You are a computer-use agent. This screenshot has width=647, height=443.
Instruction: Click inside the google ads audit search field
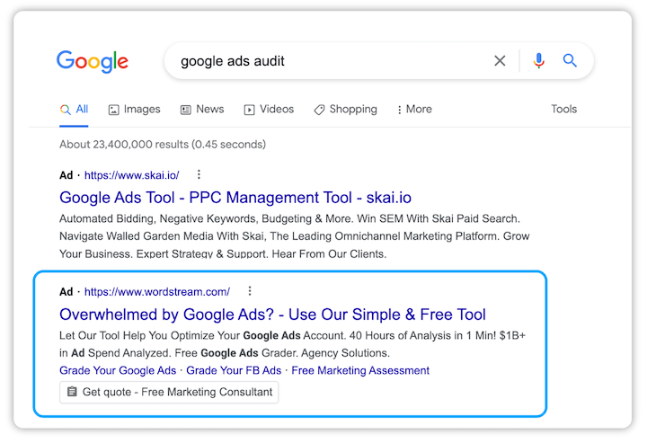323,61
